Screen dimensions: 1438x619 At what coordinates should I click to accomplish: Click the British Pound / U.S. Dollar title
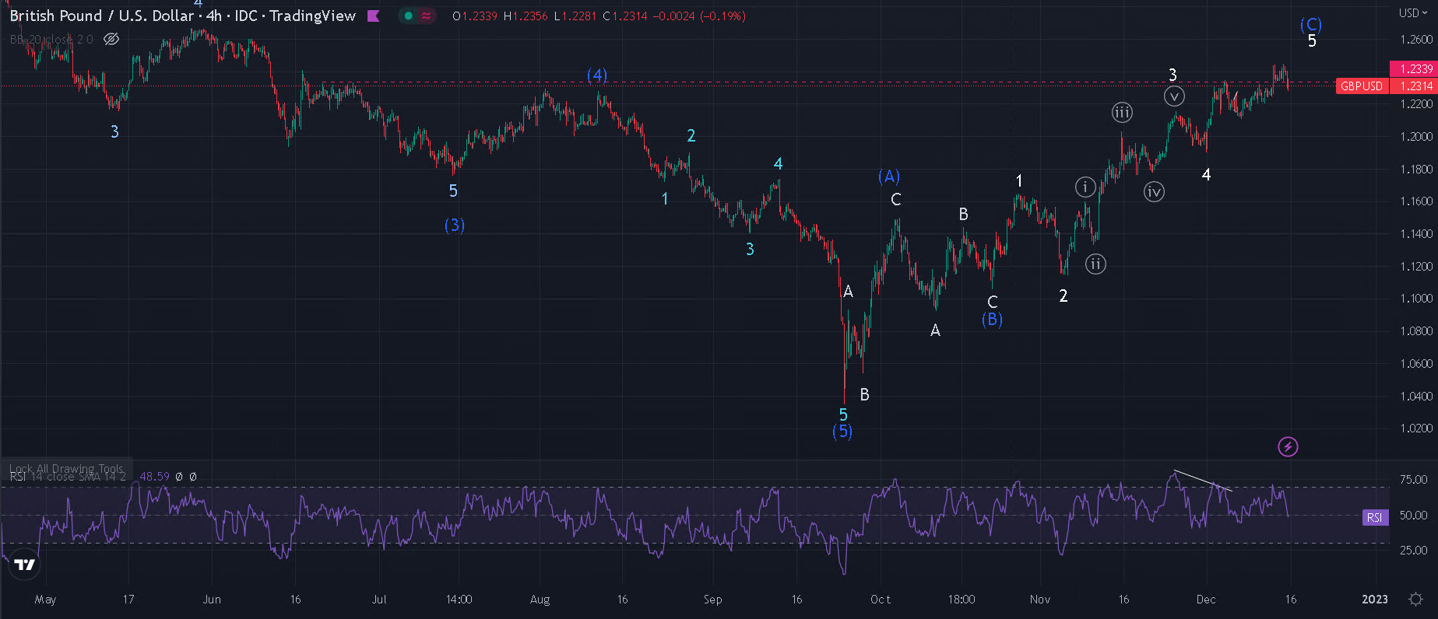[x=101, y=16]
